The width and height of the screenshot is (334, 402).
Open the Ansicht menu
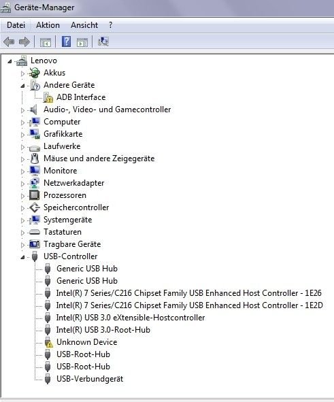point(84,25)
